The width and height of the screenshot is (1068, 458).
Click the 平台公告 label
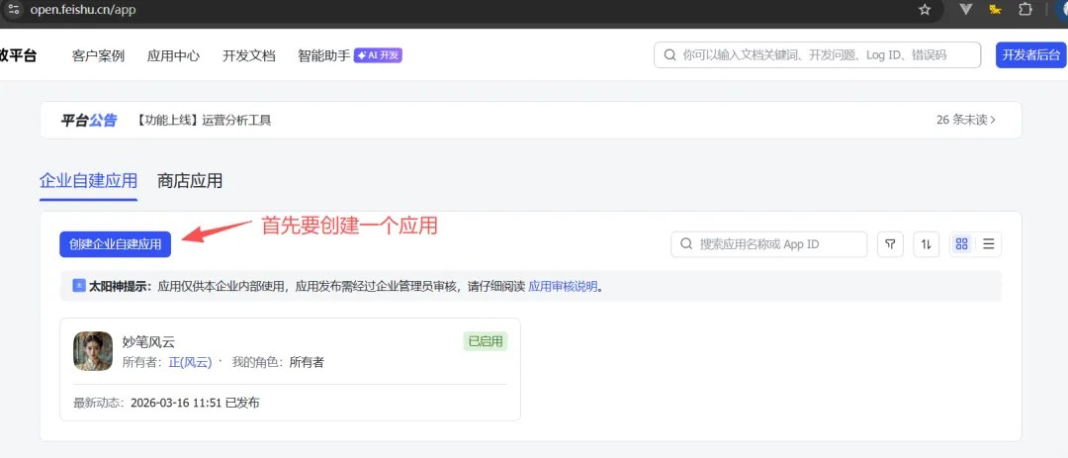[x=89, y=120]
